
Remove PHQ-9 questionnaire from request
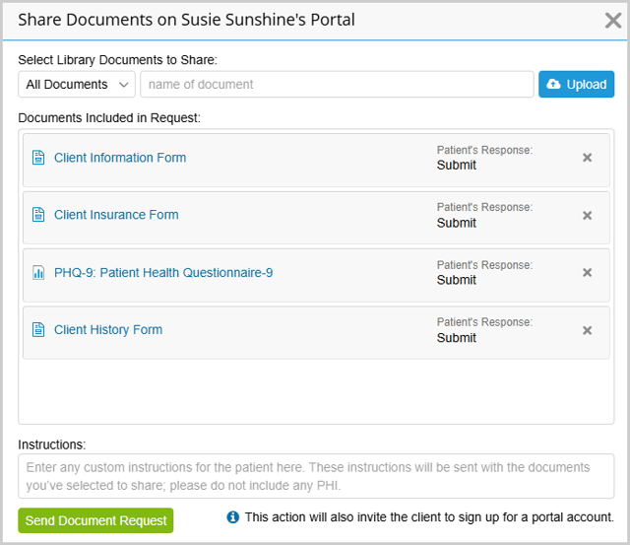click(x=588, y=273)
